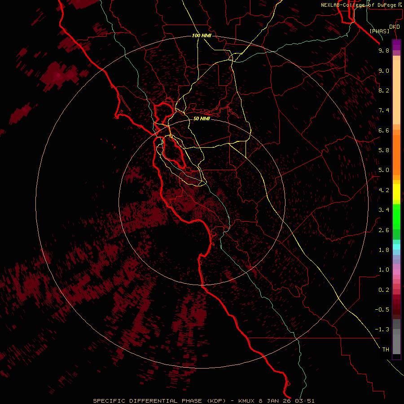Click the 50 NMI range ring label
Viewport: 404px width, 404px height.
point(202,119)
